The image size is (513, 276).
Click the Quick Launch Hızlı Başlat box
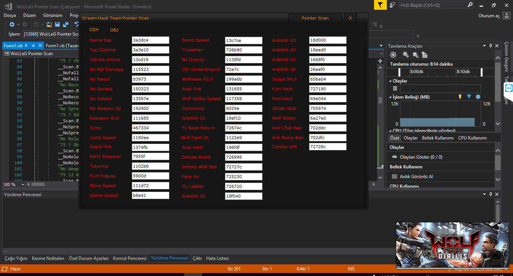[436, 5]
